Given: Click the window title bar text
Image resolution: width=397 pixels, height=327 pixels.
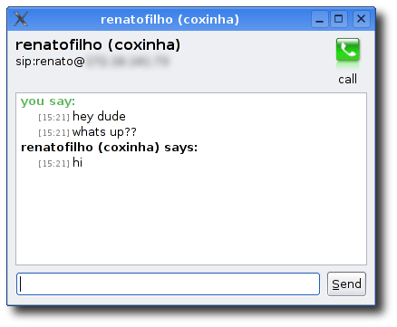Looking at the screenshot, I should point(169,19).
